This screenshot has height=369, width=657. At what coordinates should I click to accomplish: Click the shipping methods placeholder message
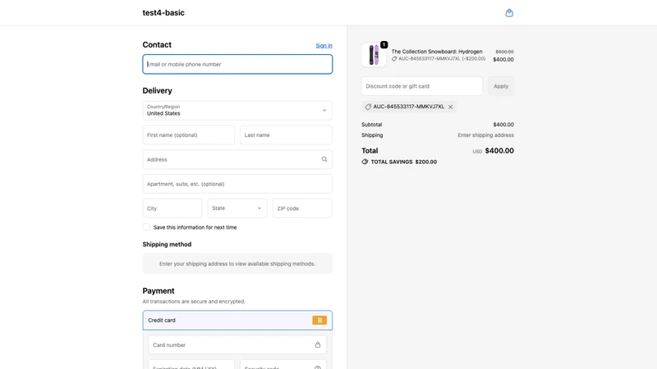click(237, 263)
